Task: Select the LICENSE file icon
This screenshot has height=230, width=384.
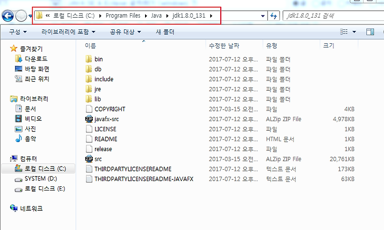Action: [x=89, y=129]
